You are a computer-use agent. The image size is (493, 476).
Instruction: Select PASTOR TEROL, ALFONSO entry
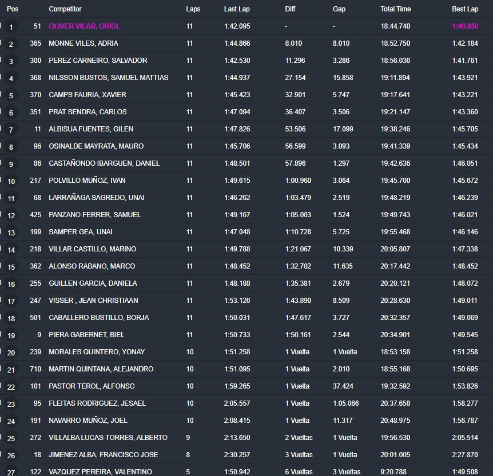(92, 386)
